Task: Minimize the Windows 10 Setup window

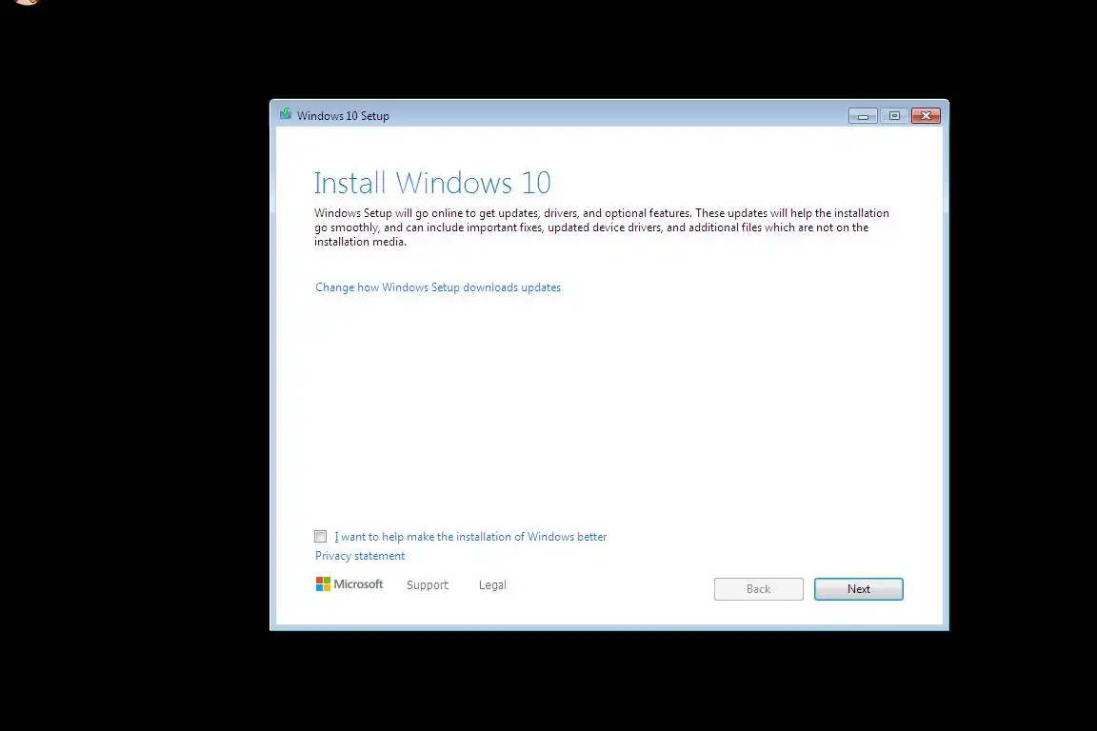Action: tap(863, 116)
